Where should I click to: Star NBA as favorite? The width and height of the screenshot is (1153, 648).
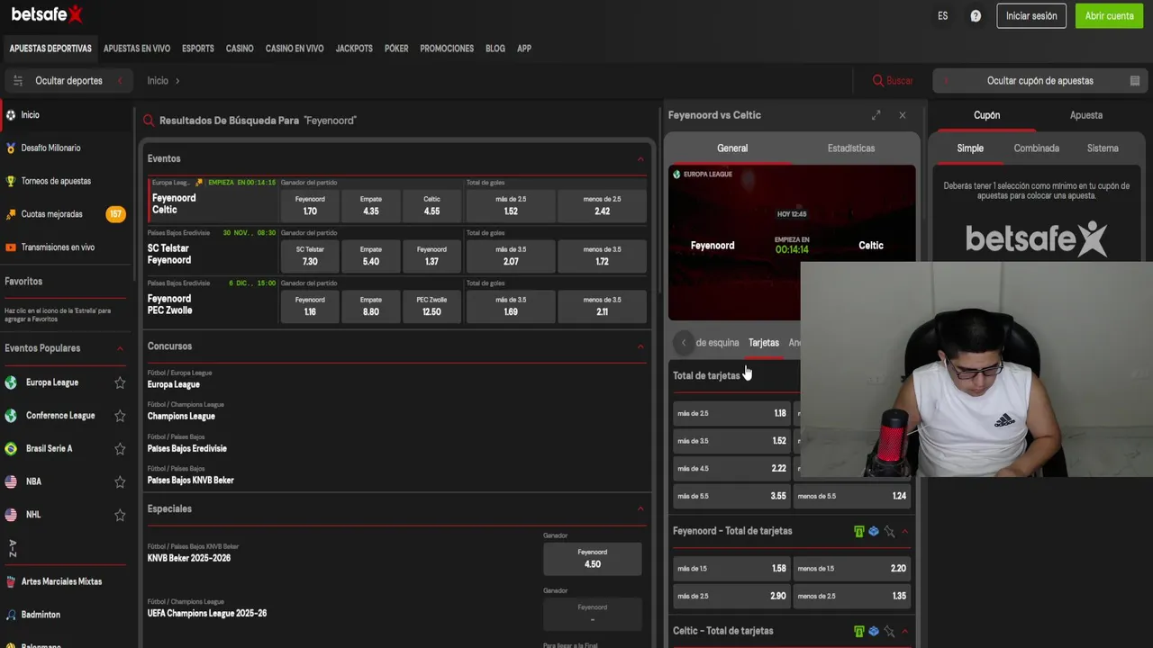tap(120, 481)
